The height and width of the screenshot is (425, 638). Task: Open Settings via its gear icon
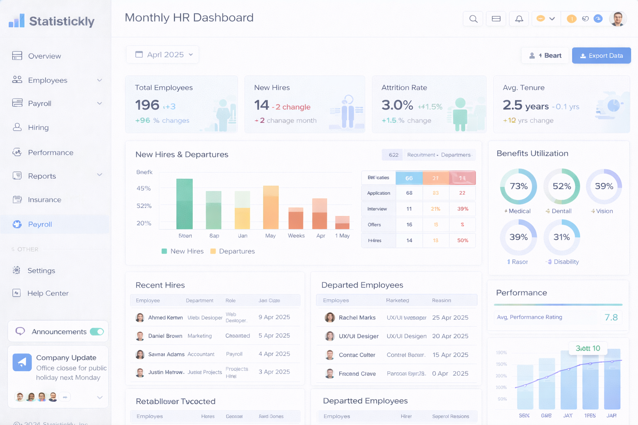[x=17, y=271]
